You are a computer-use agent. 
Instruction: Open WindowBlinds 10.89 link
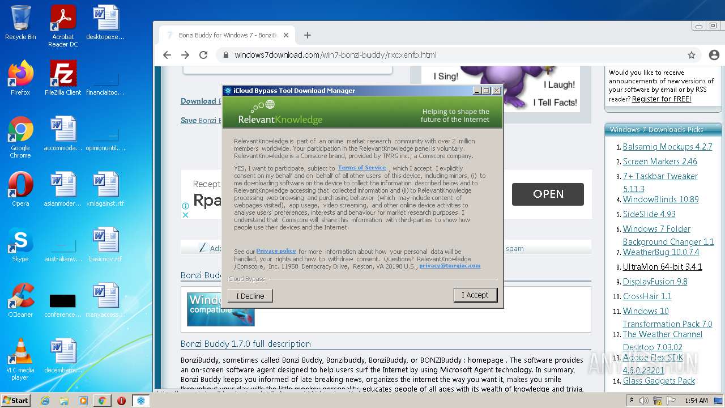point(660,199)
